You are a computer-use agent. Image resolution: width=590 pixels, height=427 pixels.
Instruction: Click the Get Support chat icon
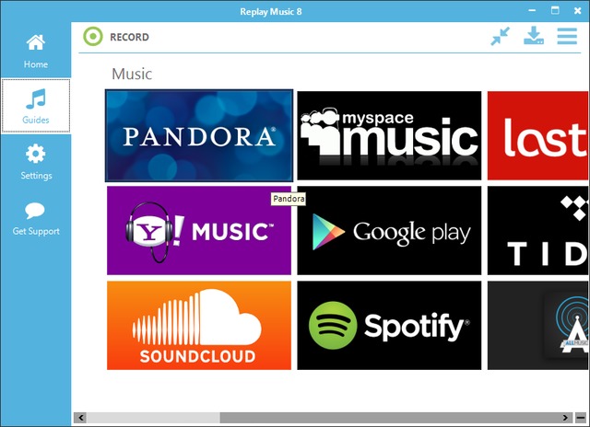[x=35, y=219]
